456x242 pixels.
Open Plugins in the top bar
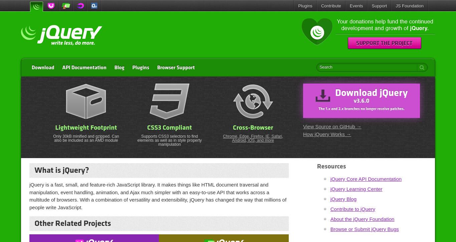tap(305, 6)
